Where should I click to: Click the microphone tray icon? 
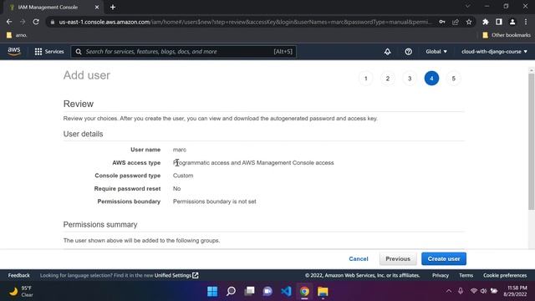(x=461, y=291)
